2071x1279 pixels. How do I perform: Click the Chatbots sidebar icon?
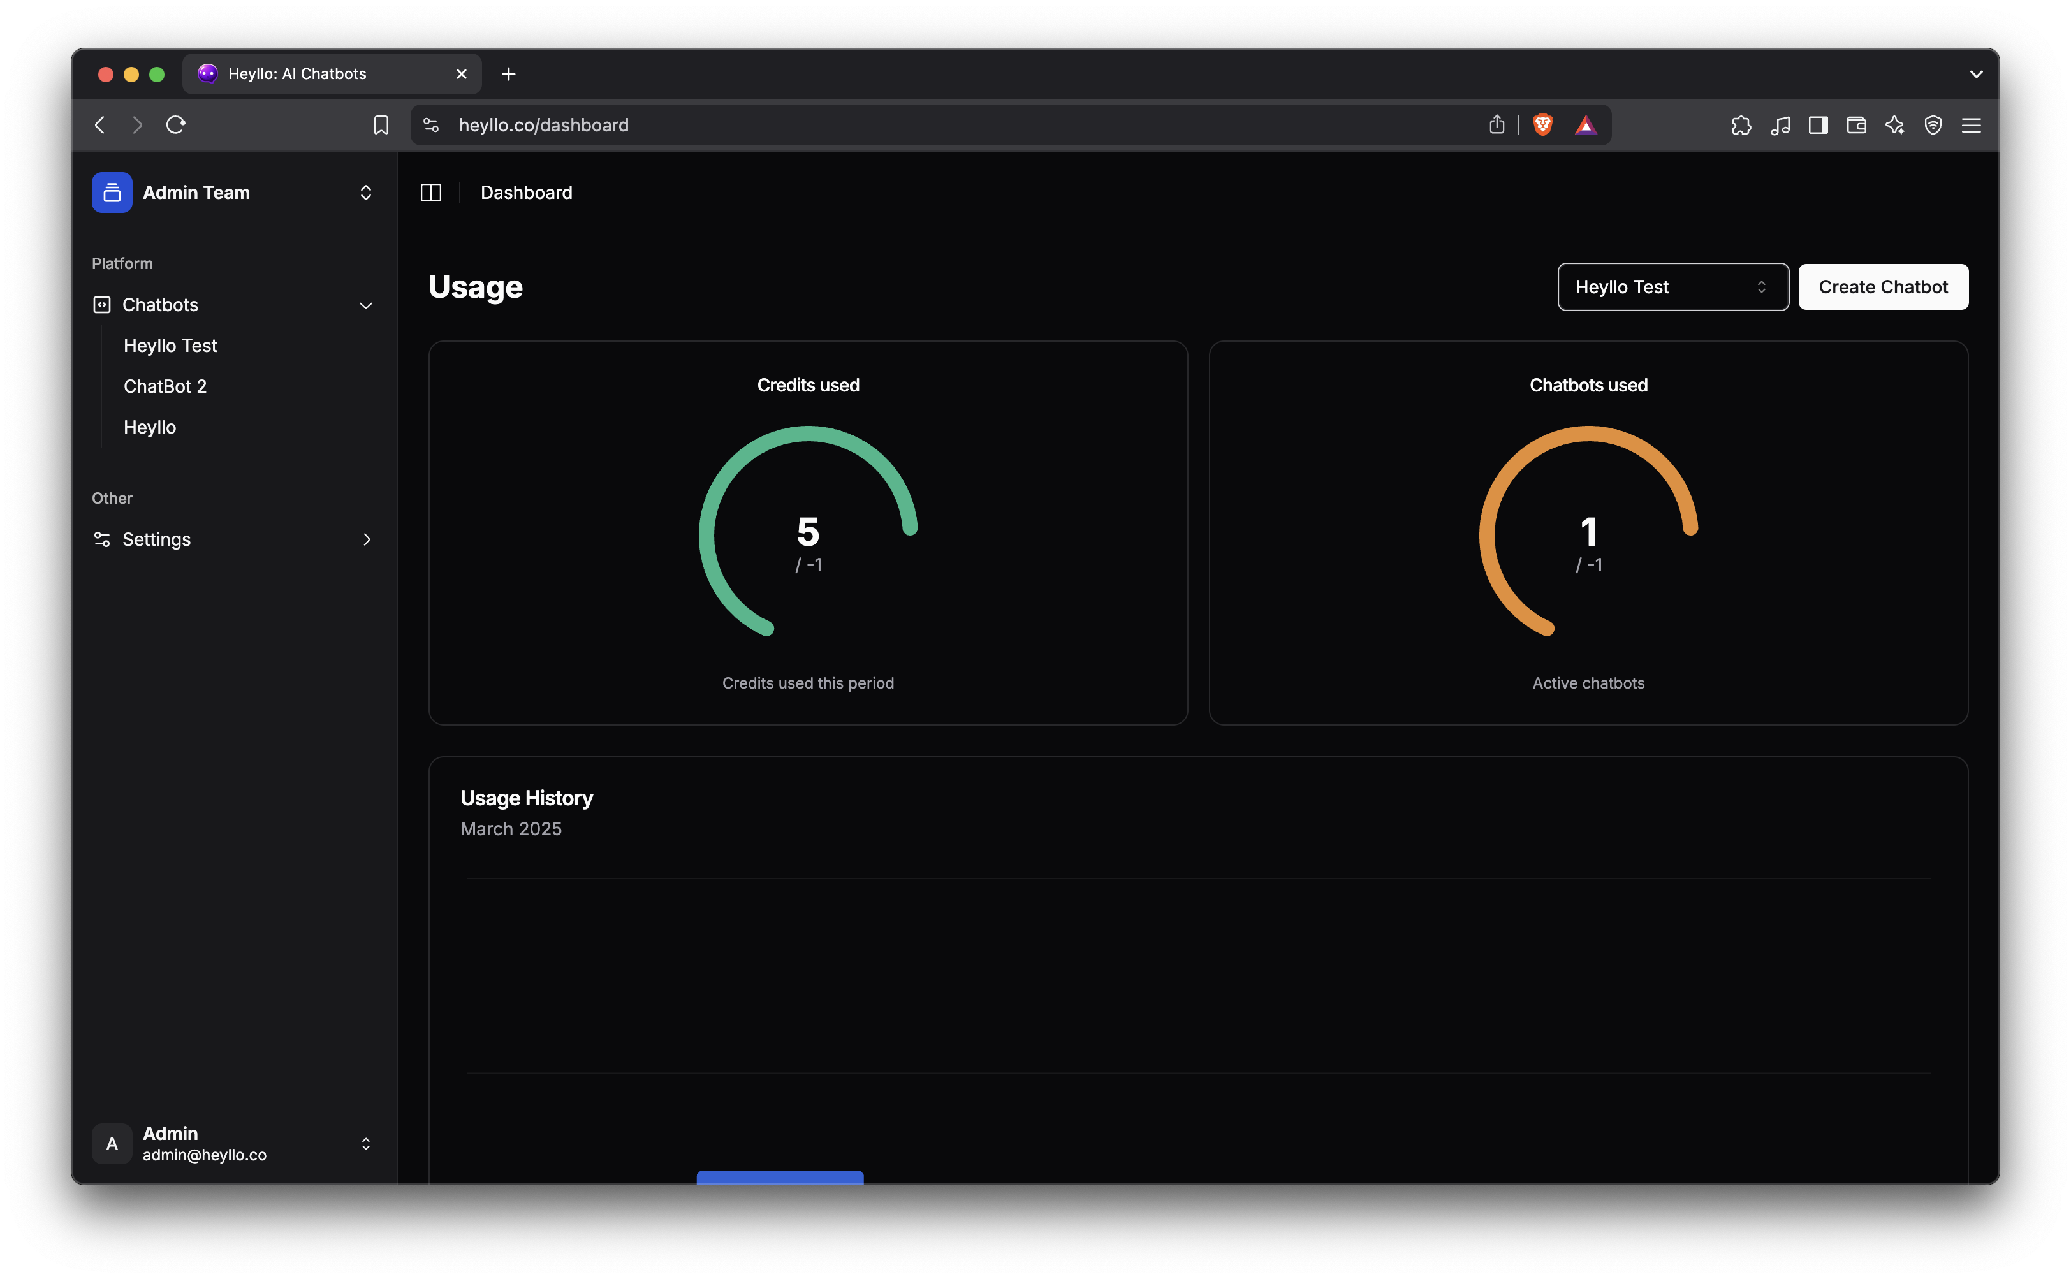pos(101,305)
